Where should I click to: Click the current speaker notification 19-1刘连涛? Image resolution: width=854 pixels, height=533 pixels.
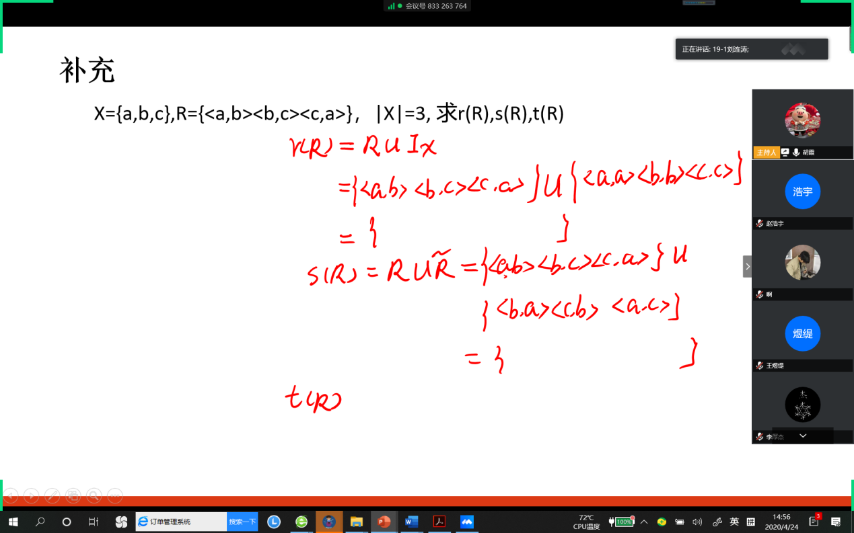point(752,49)
